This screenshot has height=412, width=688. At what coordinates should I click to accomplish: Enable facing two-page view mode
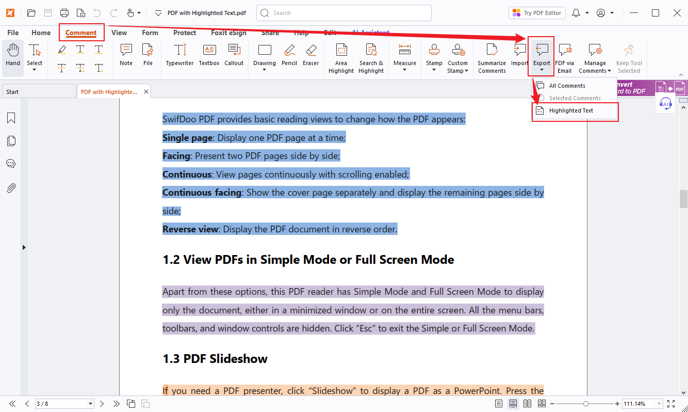pos(527,404)
